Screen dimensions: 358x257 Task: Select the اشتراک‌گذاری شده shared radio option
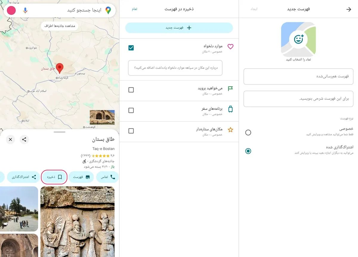click(248, 151)
